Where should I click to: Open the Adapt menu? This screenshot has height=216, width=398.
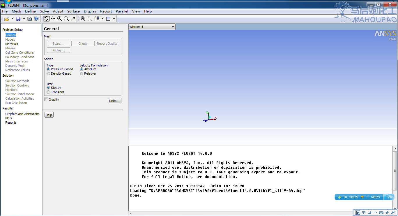coord(58,11)
